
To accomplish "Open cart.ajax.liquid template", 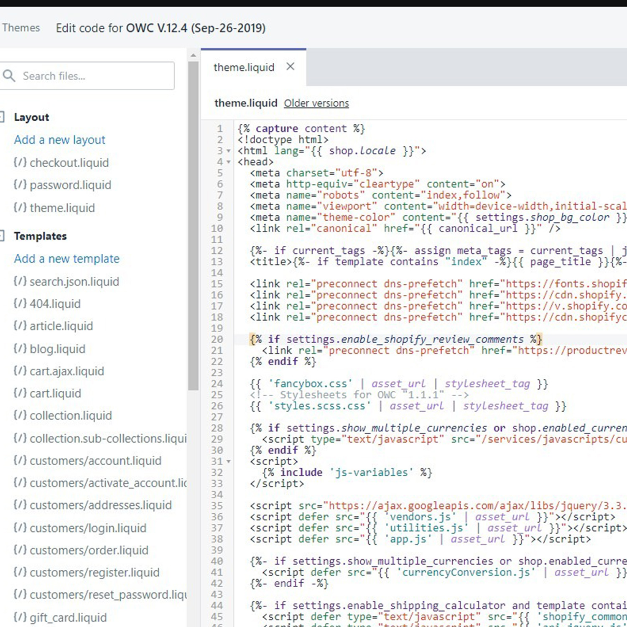I will [x=67, y=371].
